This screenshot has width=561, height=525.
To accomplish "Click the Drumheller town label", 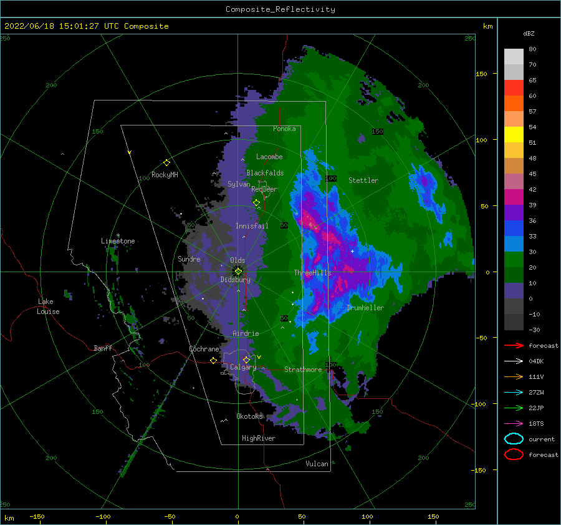I will (x=365, y=308).
